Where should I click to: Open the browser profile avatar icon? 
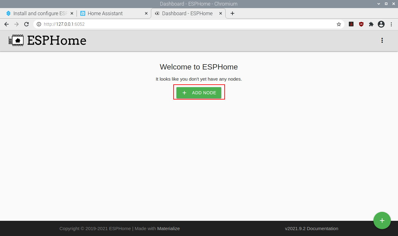(x=381, y=24)
